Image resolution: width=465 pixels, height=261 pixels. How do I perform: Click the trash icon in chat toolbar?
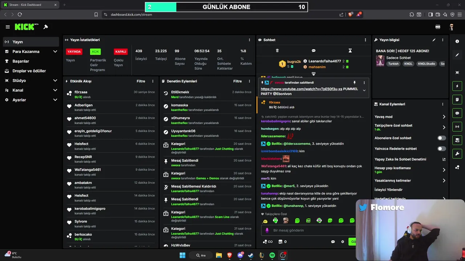[277, 51]
